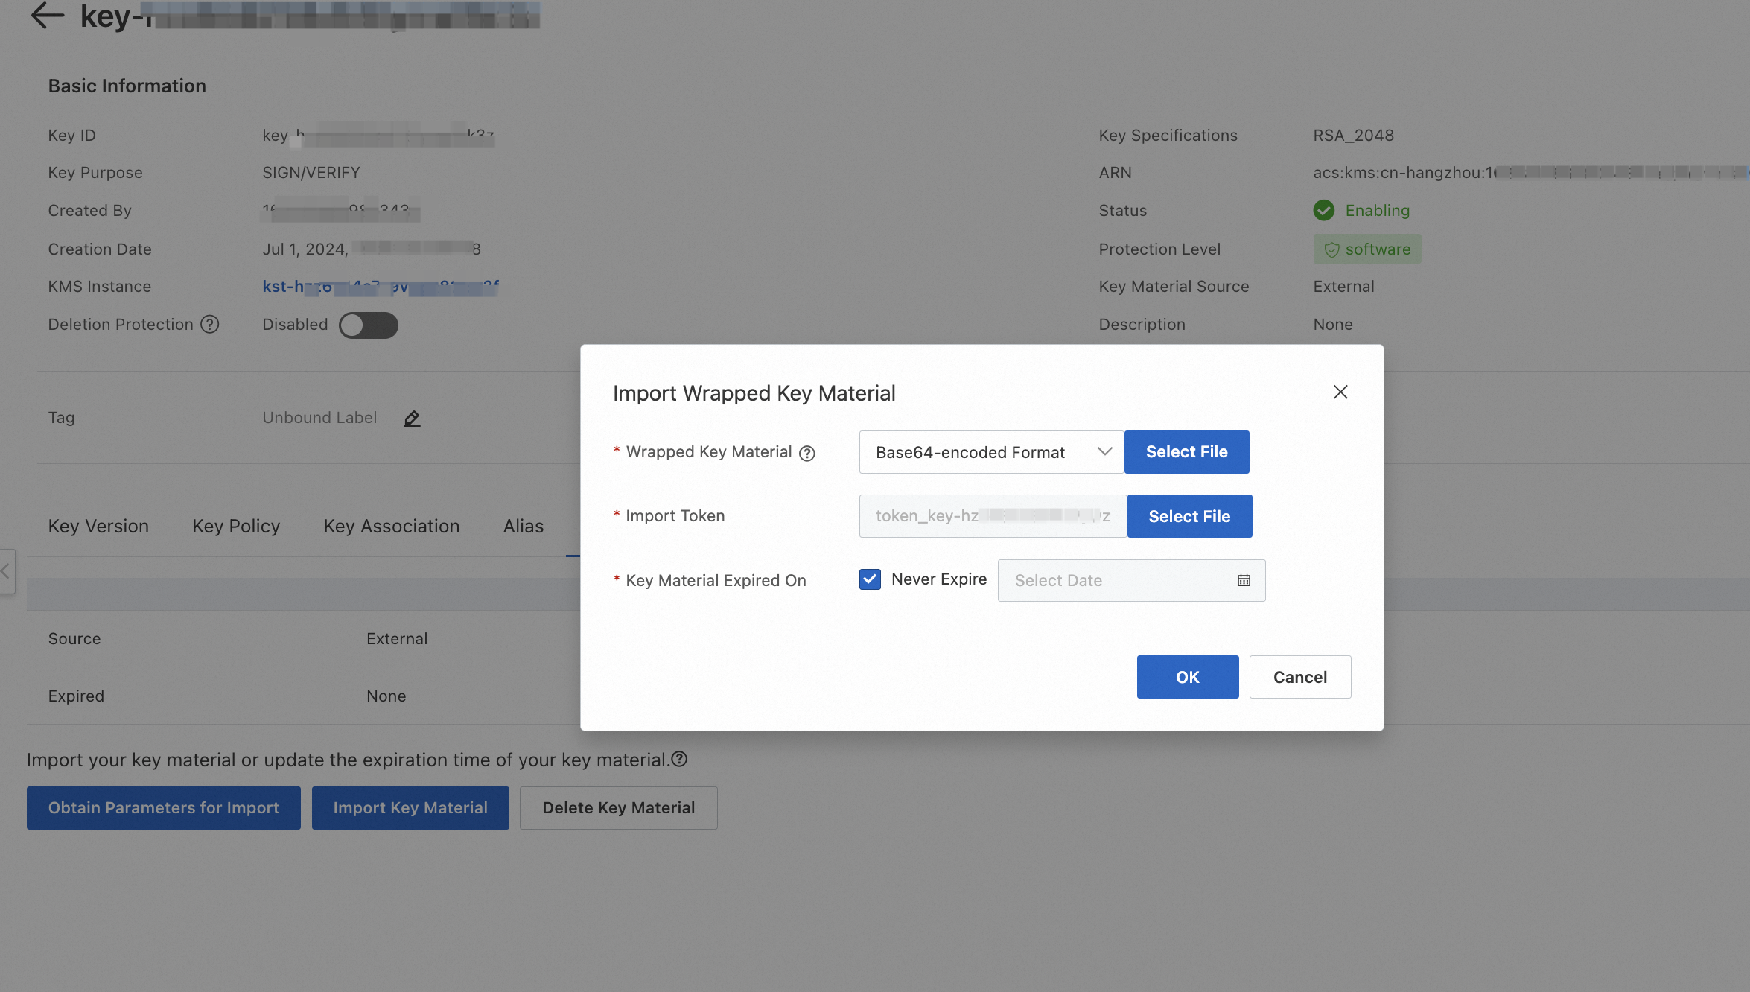Screen dimensions: 1750x992
Task: Click help icon beside Wrapped Key Material
Action: click(807, 453)
